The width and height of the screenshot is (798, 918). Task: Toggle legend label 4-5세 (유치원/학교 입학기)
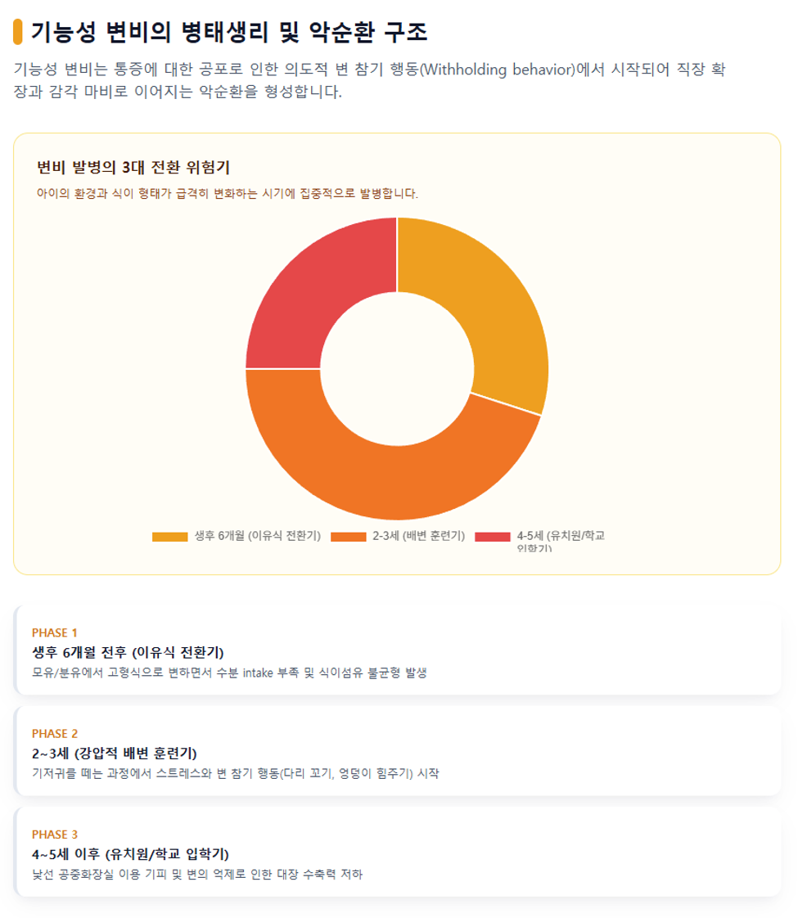click(561, 541)
